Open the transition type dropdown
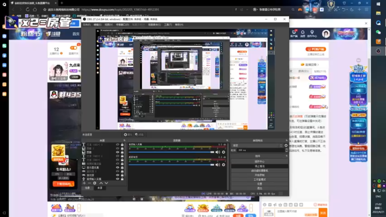The width and height of the screenshot is (386, 217). (257, 146)
